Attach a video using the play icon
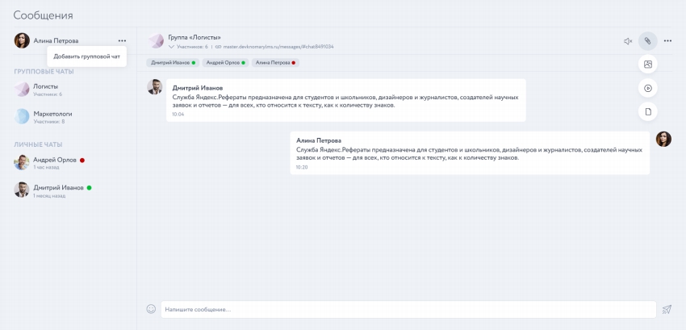The height and width of the screenshot is (330, 686). coord(647,88)
